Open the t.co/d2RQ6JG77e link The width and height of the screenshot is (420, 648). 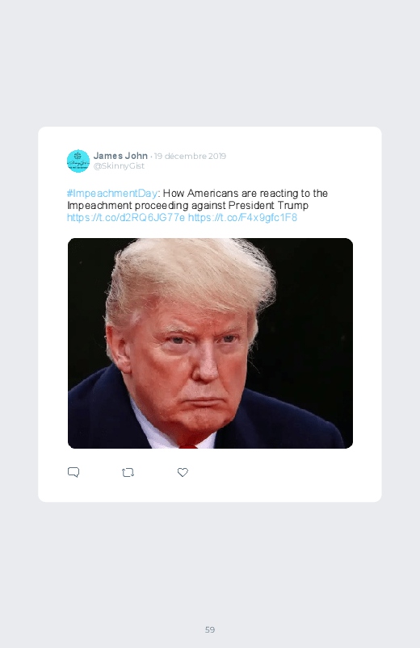click(x=126, y=217)
